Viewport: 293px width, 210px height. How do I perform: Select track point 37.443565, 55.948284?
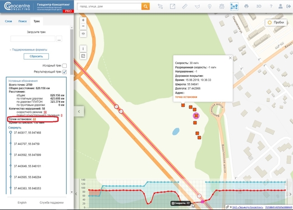tap(28, 177)
